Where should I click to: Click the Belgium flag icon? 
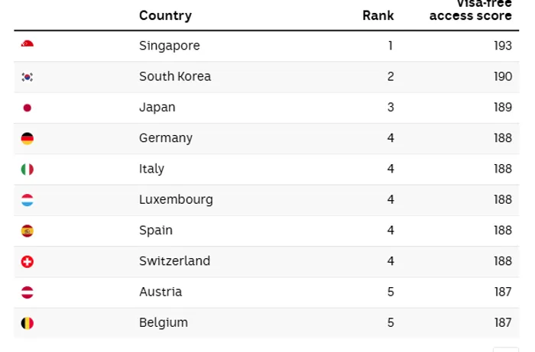[28, 323]
